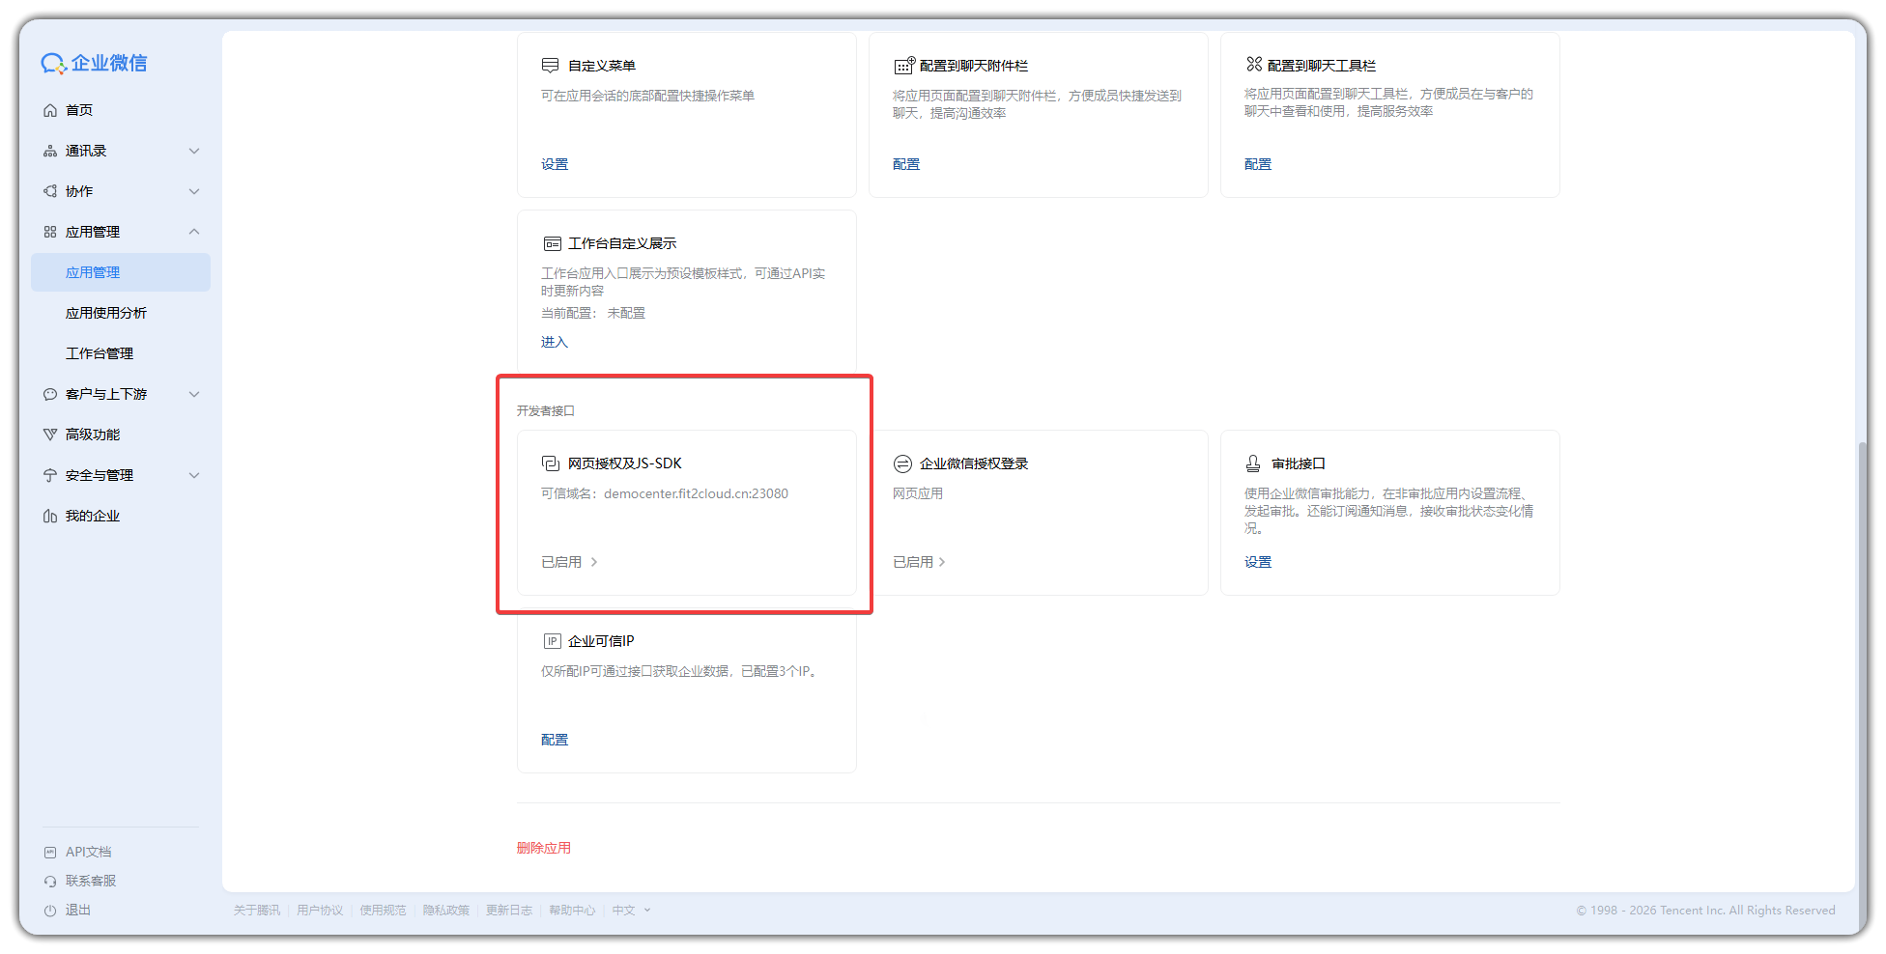Click the 联系客服 headset icon

[x=50, y=881]
